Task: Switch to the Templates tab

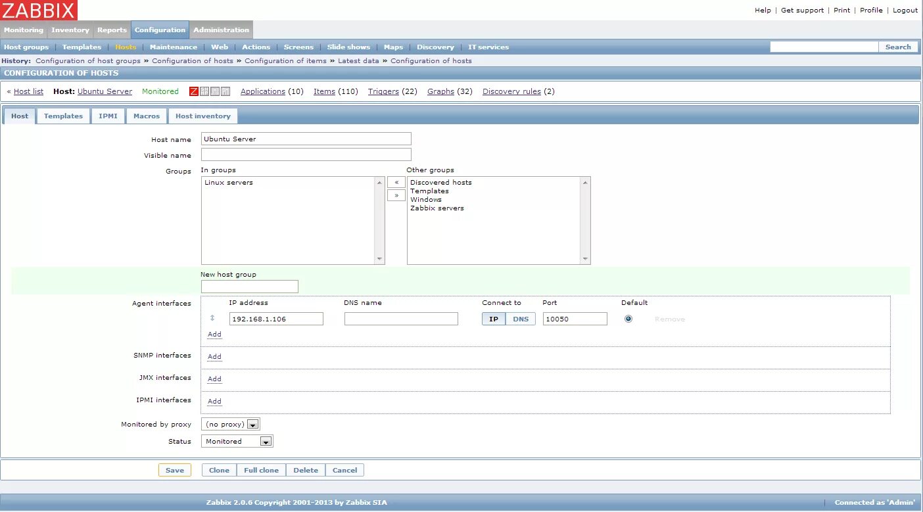Action: 63,116
